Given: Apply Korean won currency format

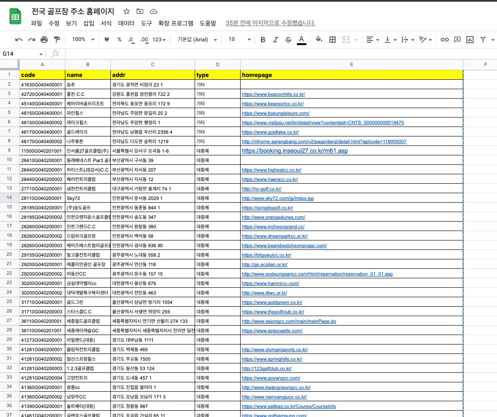Looking at the screenshot, I should [x=107, y=40].
